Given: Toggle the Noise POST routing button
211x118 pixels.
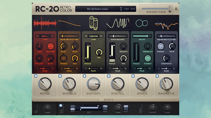Looking at the screenshot, I should coord(51,46).
